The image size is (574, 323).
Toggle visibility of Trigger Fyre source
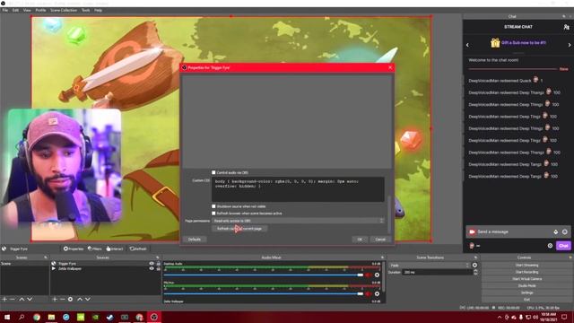pos(152,263)
